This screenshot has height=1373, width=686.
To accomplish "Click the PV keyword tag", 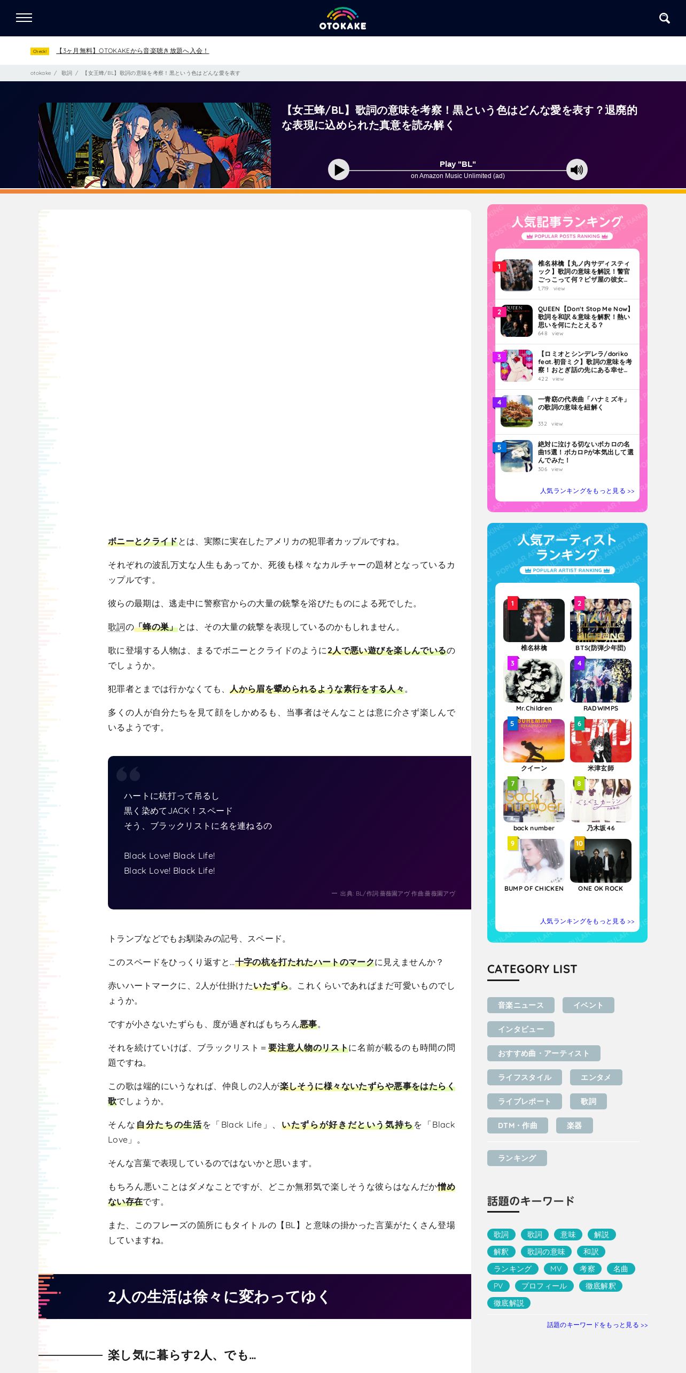I will tap(498, 1286).
